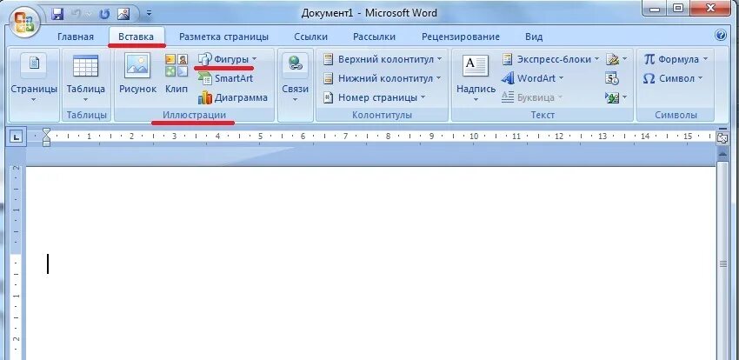
Task: Open Customize Quick Access Toolbar arrow
Action: (x=149, y=14)
